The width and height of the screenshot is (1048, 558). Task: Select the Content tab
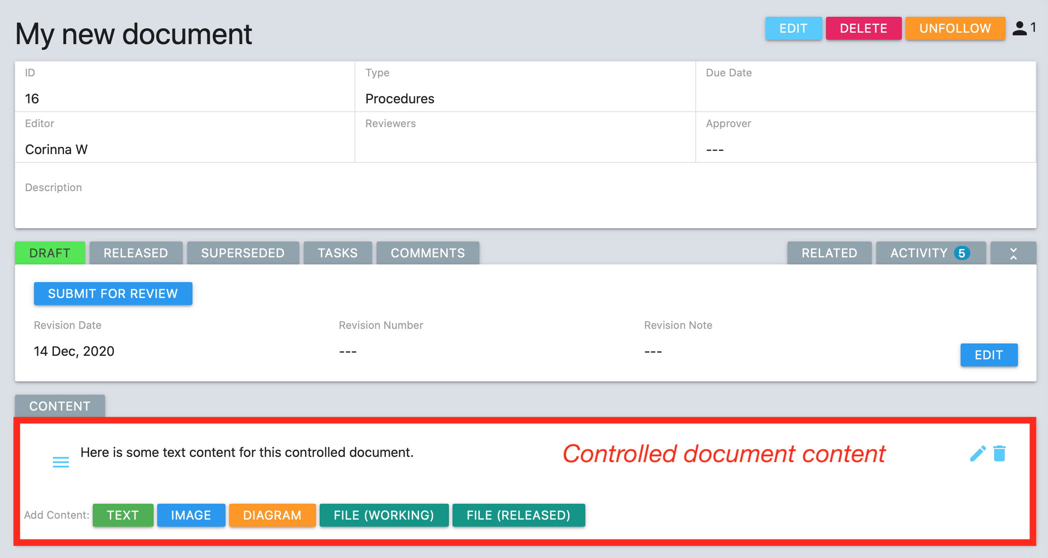pos(60,406)
